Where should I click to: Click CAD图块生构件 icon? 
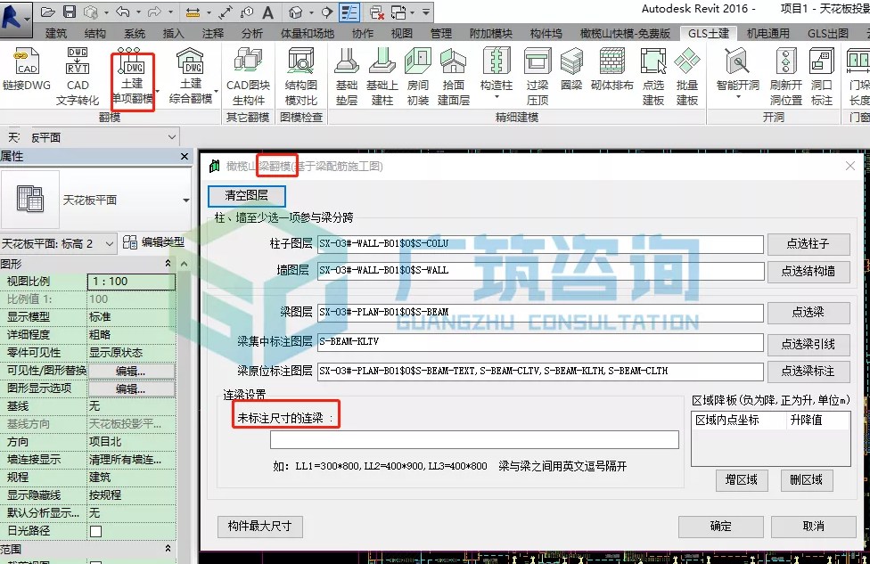(248, 77)
